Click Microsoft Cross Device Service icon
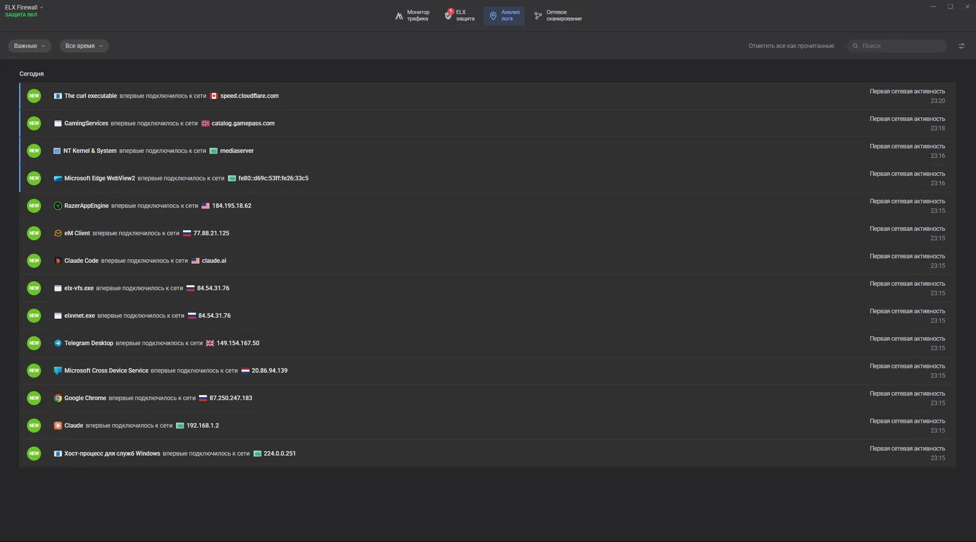This screenshot has width=976, height=542. coord(58,370)
